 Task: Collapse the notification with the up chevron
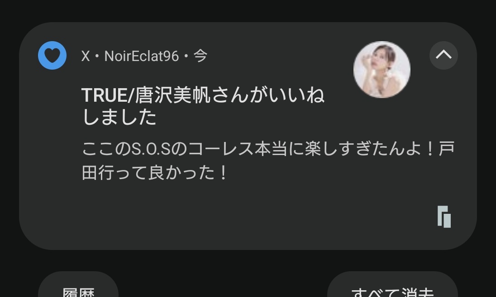(x=444, y=55)
